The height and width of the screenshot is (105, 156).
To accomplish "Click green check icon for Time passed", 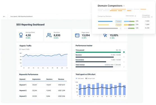I will click(124, 52).
